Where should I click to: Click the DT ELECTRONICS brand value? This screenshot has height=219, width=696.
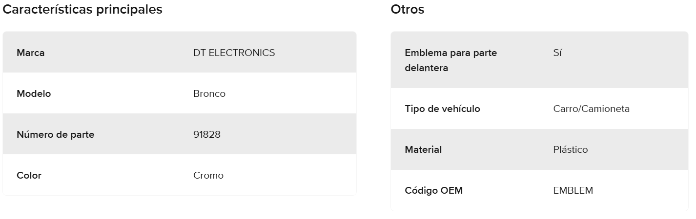pos(234,53)
